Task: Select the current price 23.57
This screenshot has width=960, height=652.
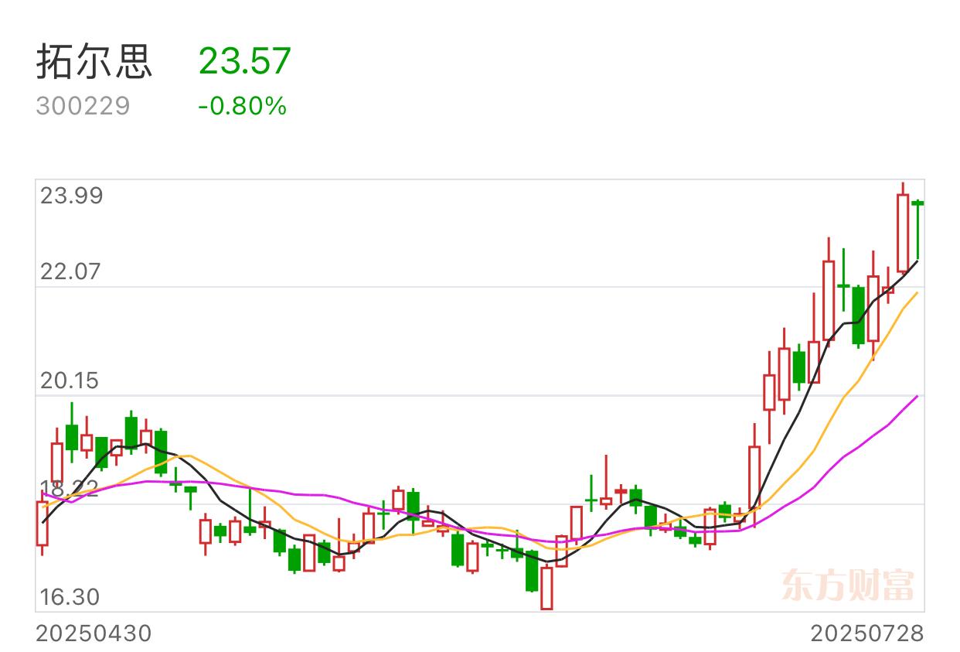Action: tap(245, 61)
